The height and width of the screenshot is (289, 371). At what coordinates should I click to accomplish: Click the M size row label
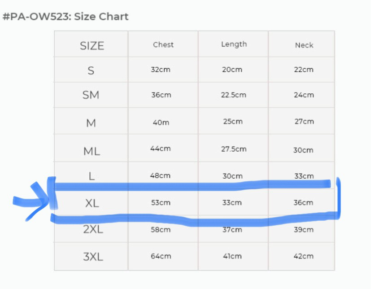(x=91, y=123)
